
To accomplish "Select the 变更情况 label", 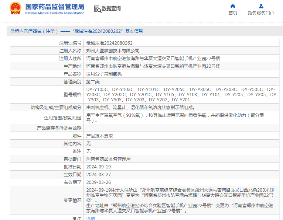I will pyautogui.click(x=72, y=200).
